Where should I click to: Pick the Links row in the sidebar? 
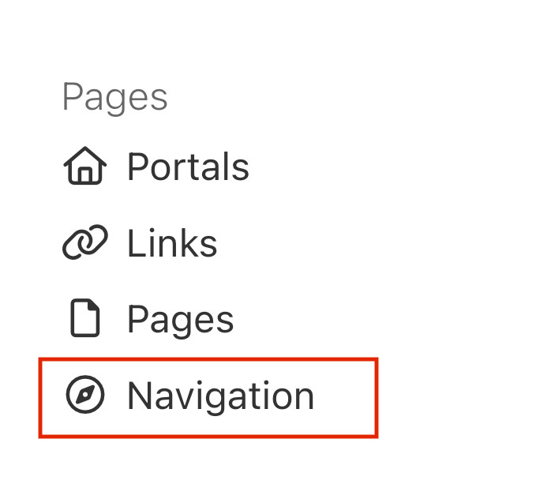pyautogui.click(x=141, y=244)
